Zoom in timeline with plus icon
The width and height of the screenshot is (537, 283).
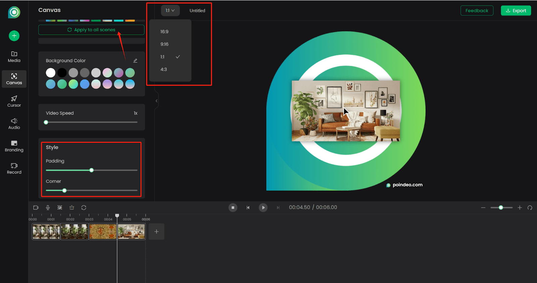click(x=520, y=207)
